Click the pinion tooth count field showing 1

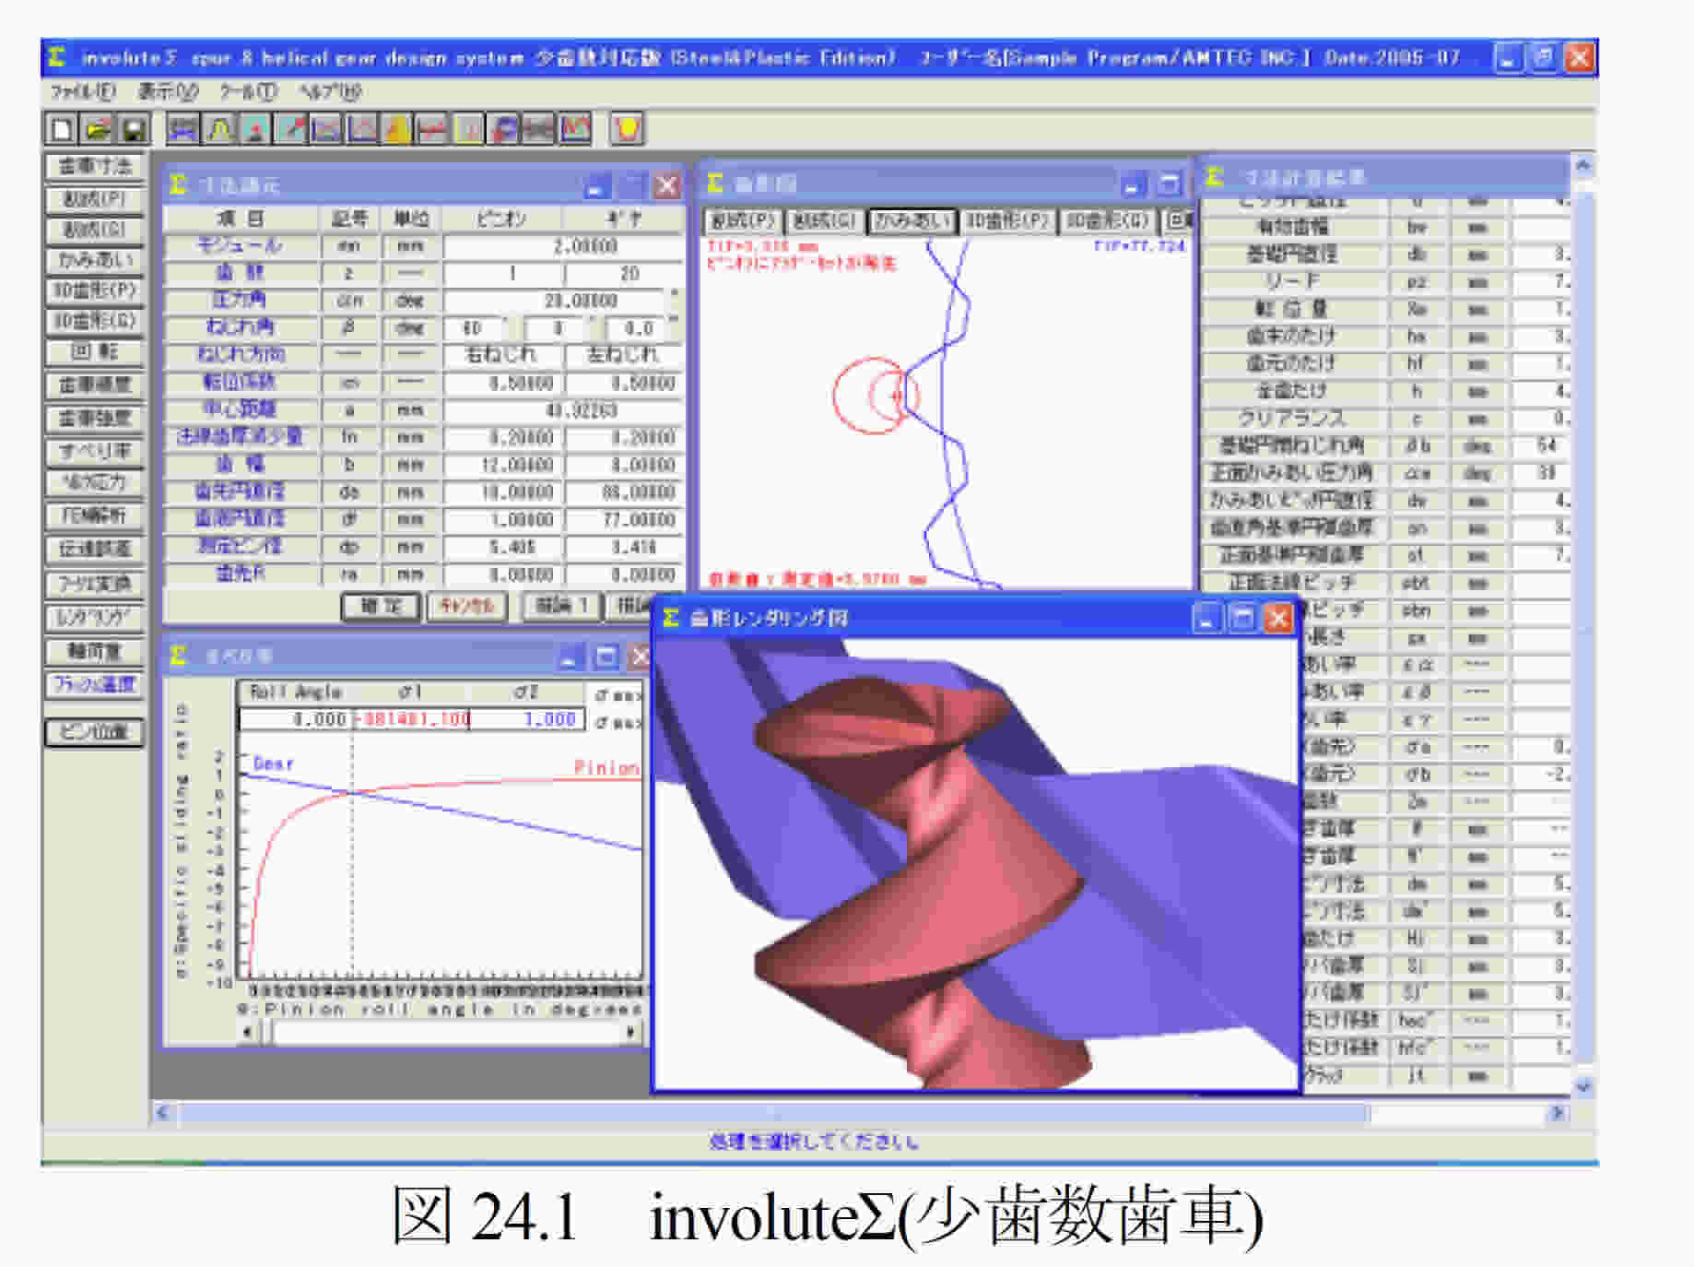[x=503, y=274]
